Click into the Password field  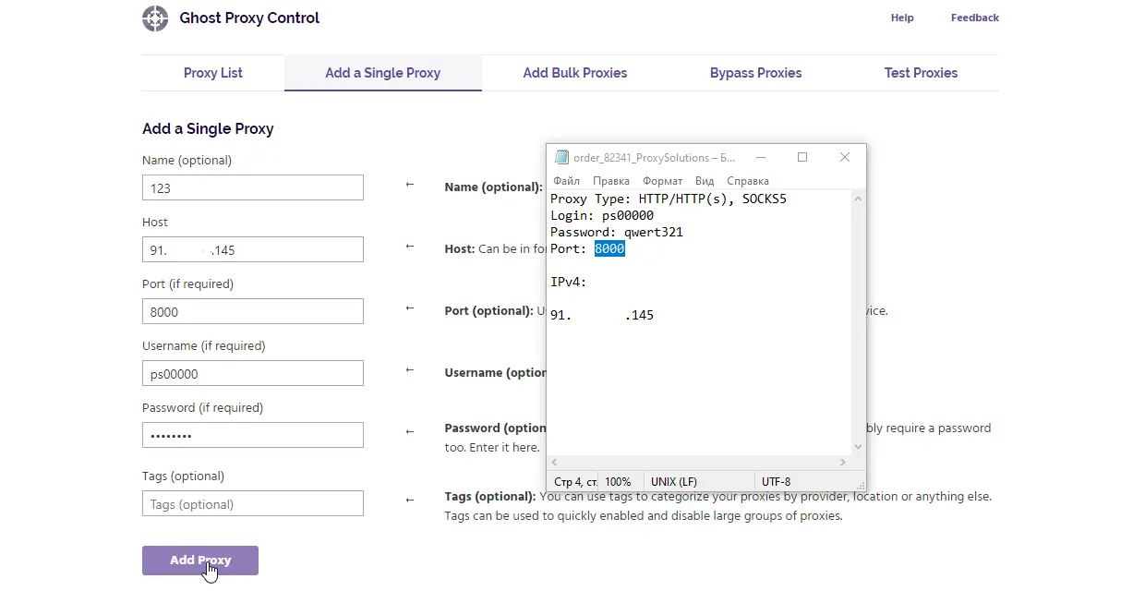tap(253, 435)
